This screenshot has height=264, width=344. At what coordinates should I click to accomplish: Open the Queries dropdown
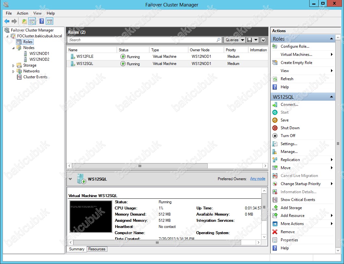tap(234, 40)
